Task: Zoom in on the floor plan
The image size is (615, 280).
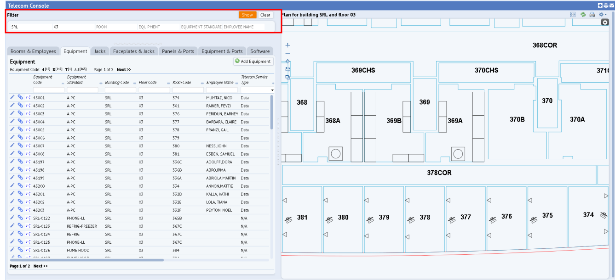Action: pos(287,46)
